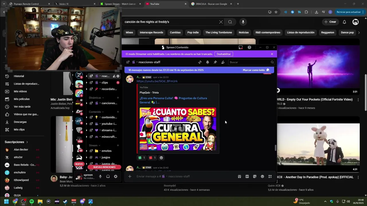This screenshot has width=367, height=206.
Task: Open youtu.be/5iOd_BFmUrk link
Action: coord(157,81)
